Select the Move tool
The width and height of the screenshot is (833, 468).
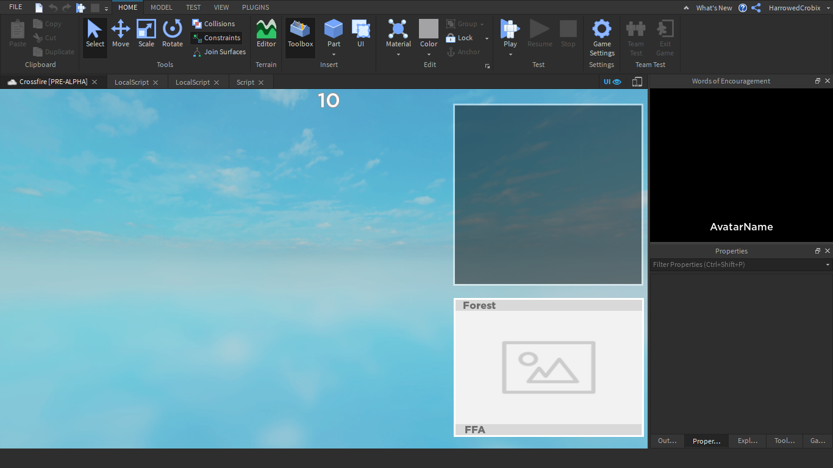[x=121, y=34]
